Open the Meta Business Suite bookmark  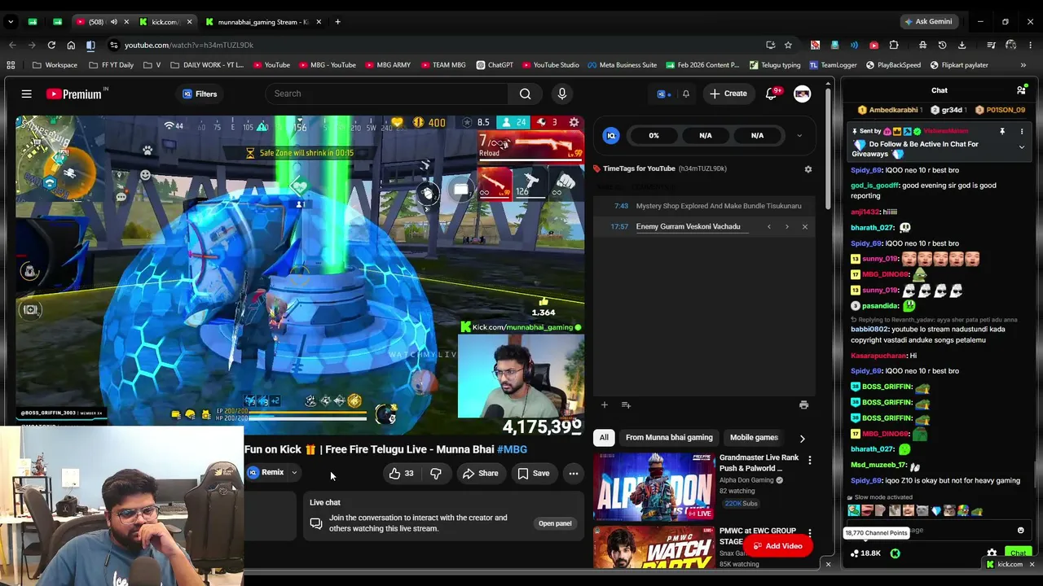tap(623, 65)
